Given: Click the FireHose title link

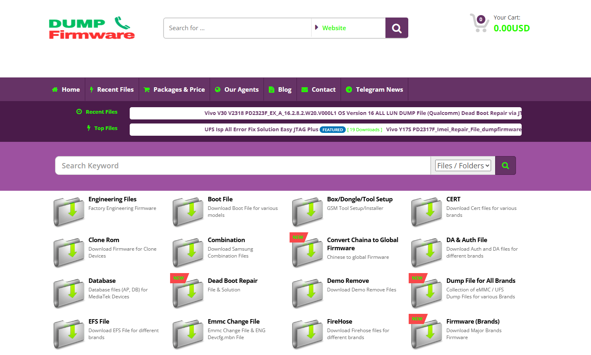Looking at the screenshot, I should 340,322.
